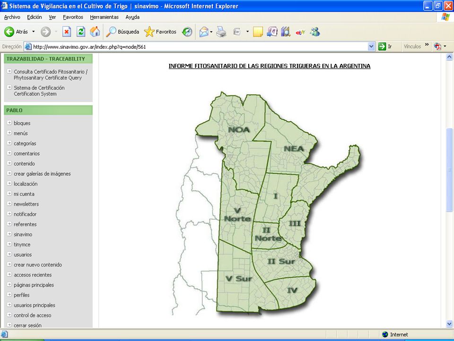Open the address bar dropdown
The image size is (454, 341).
(x=371, y=46)
